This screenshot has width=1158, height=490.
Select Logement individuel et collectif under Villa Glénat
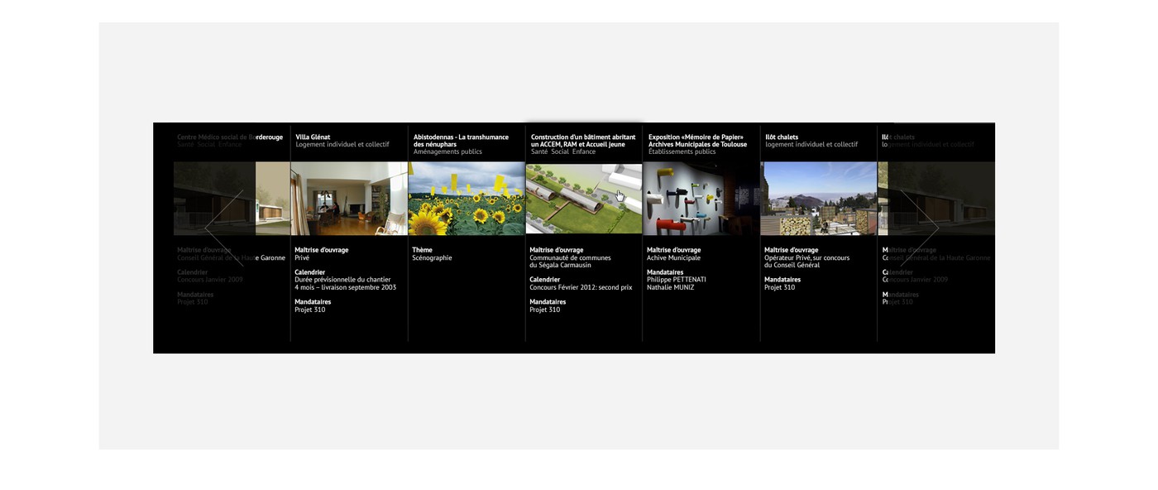click(342, 145)
